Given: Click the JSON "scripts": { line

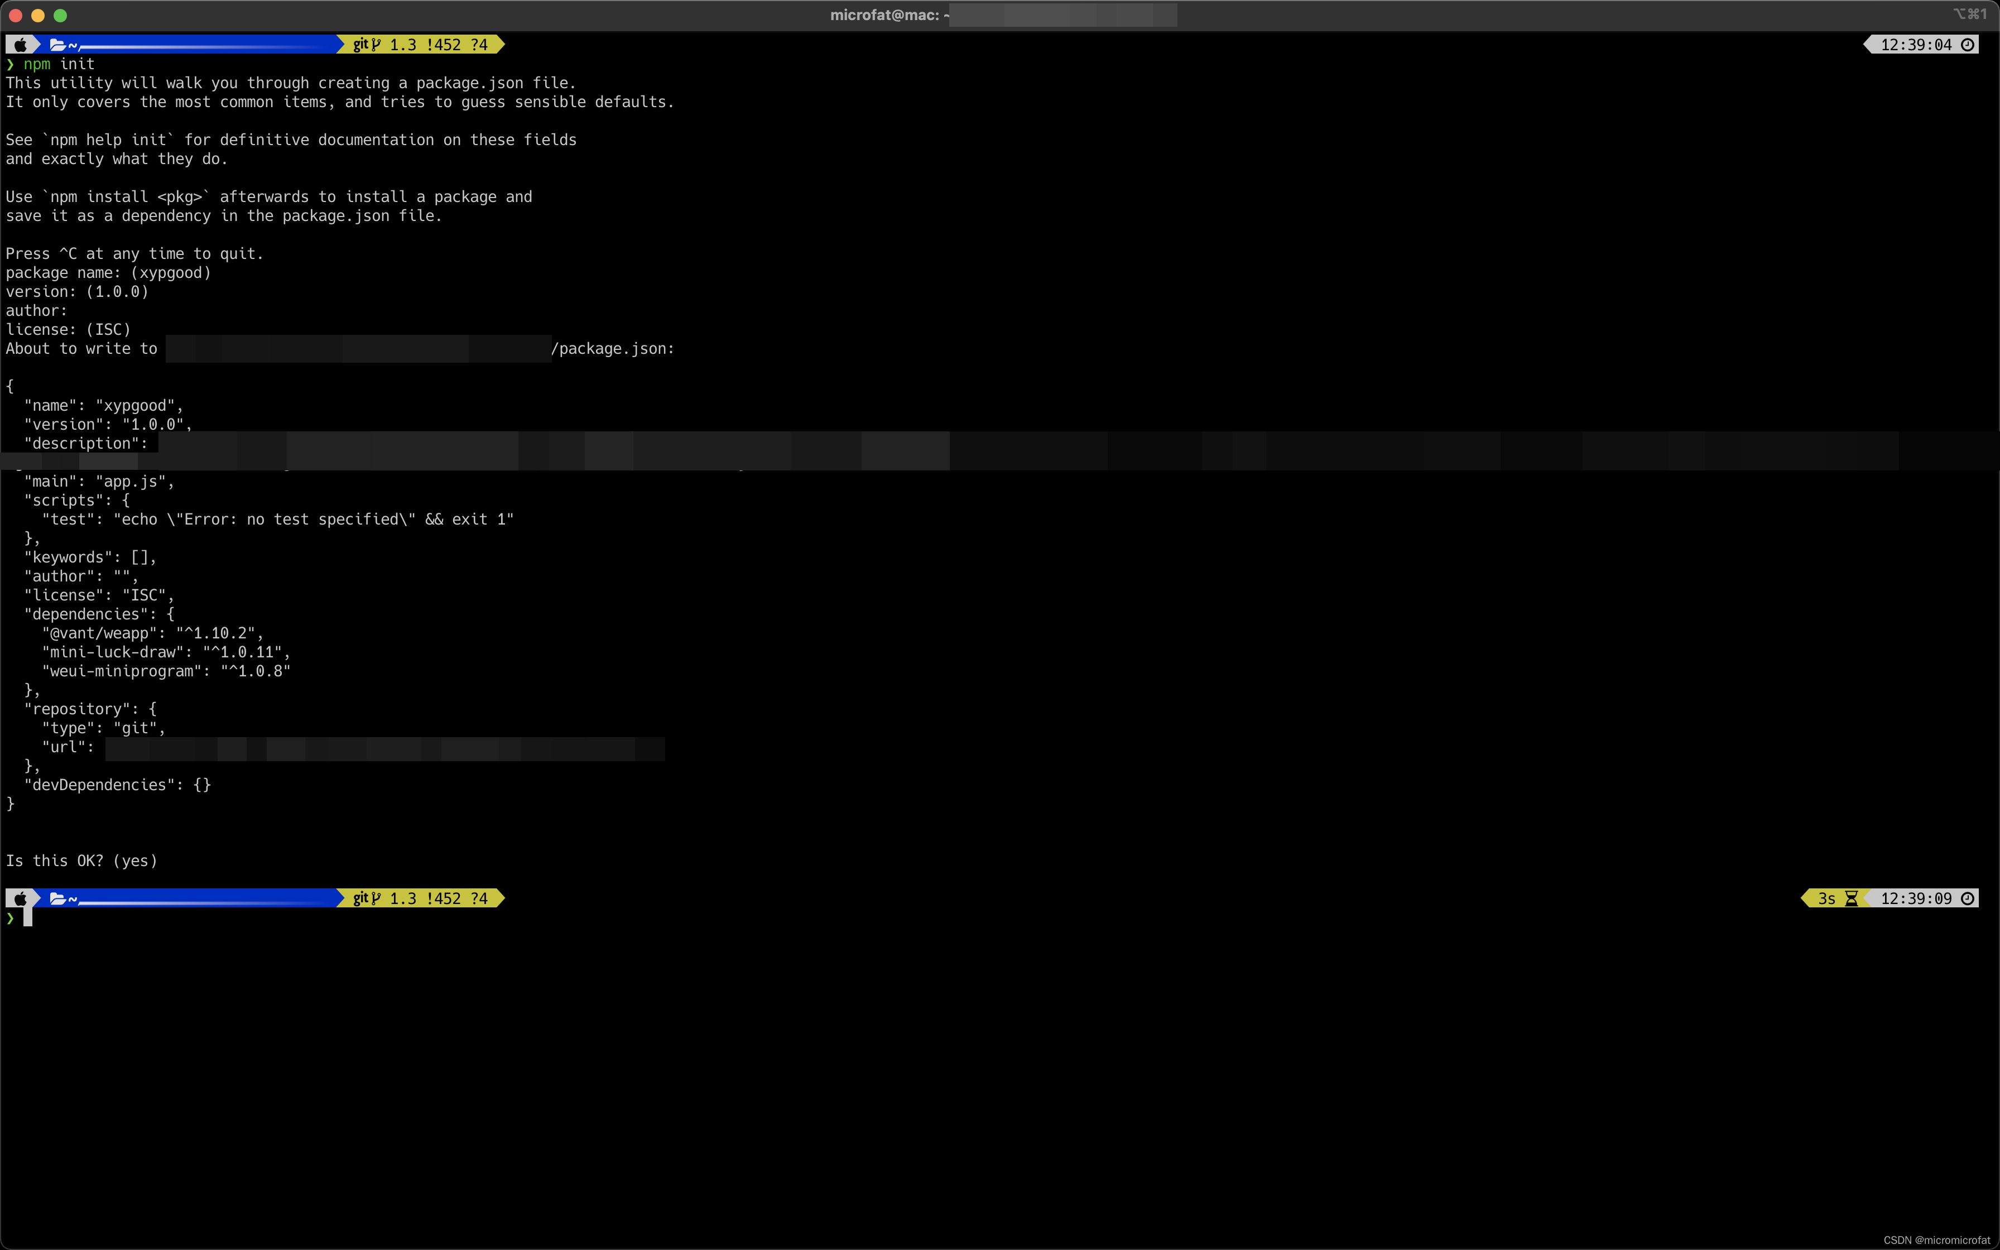Looking at the screenshot, I should [77, 501].
